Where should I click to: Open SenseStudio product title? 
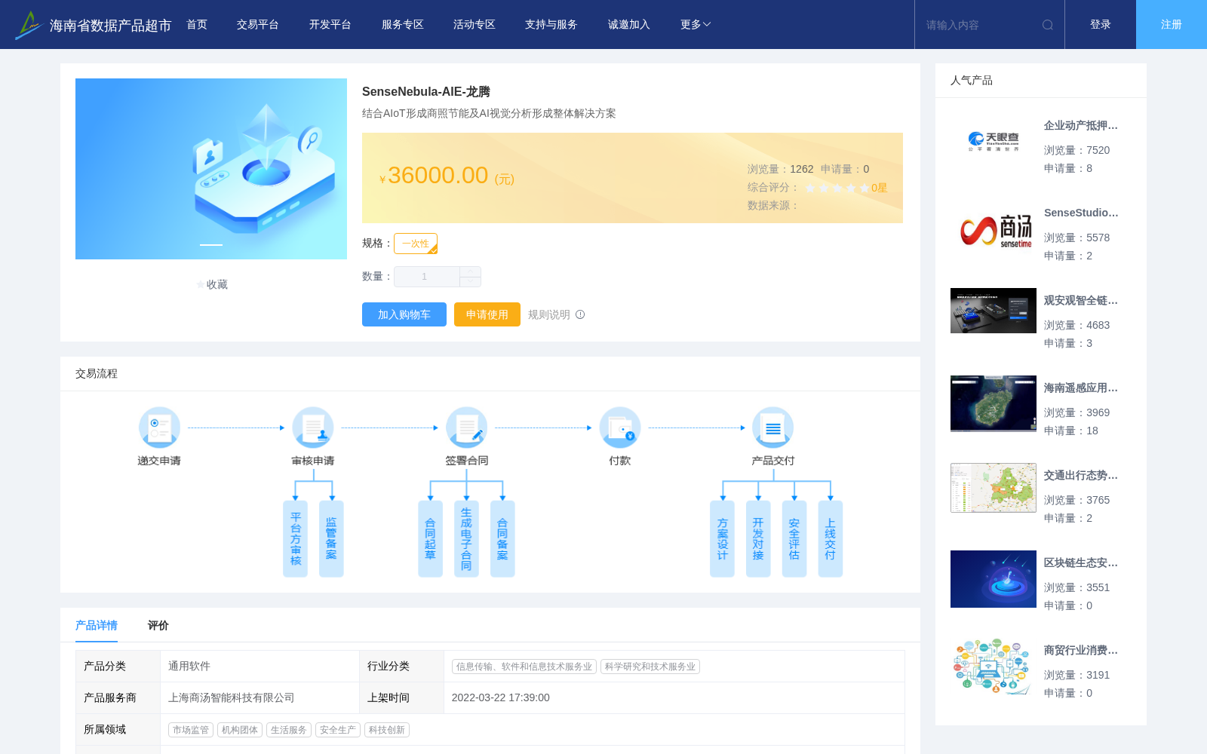(1081, 213)
